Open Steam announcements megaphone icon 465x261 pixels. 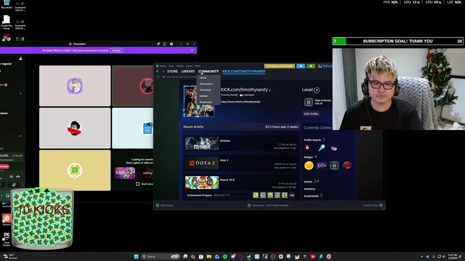coord(300,66)
